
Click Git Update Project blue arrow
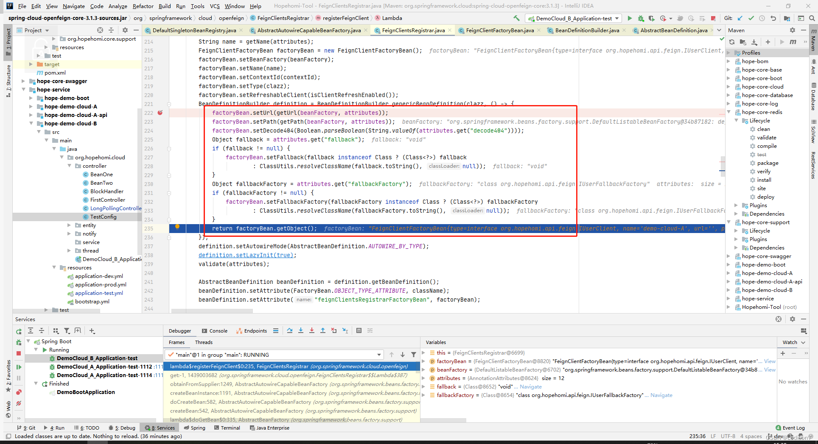tap(740, 18)
